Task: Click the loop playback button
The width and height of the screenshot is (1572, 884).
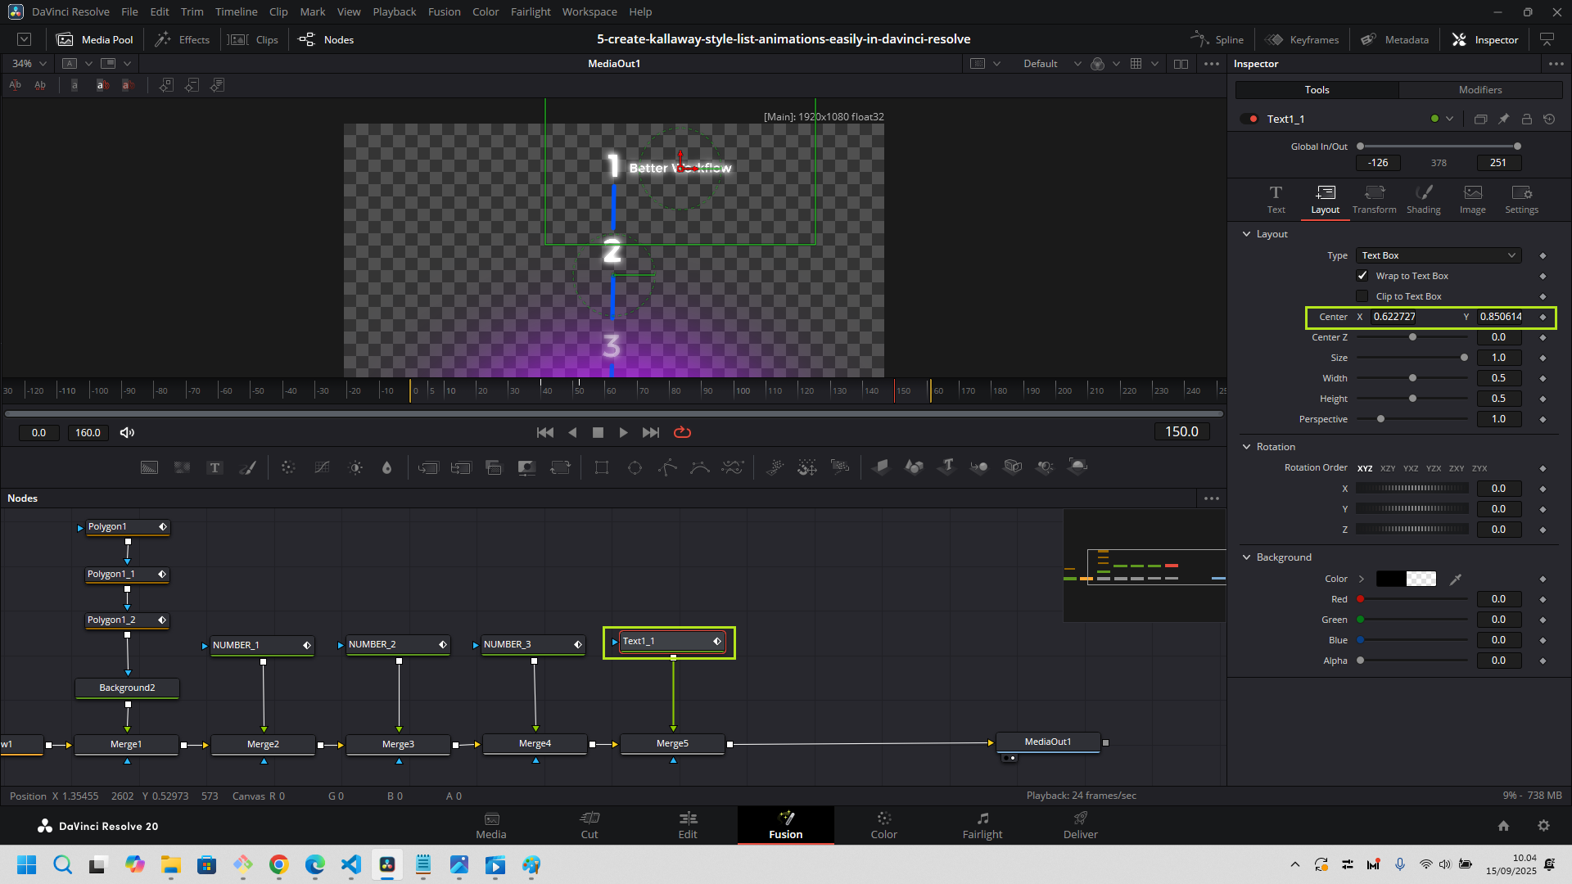Action: [x=682, y=432]
